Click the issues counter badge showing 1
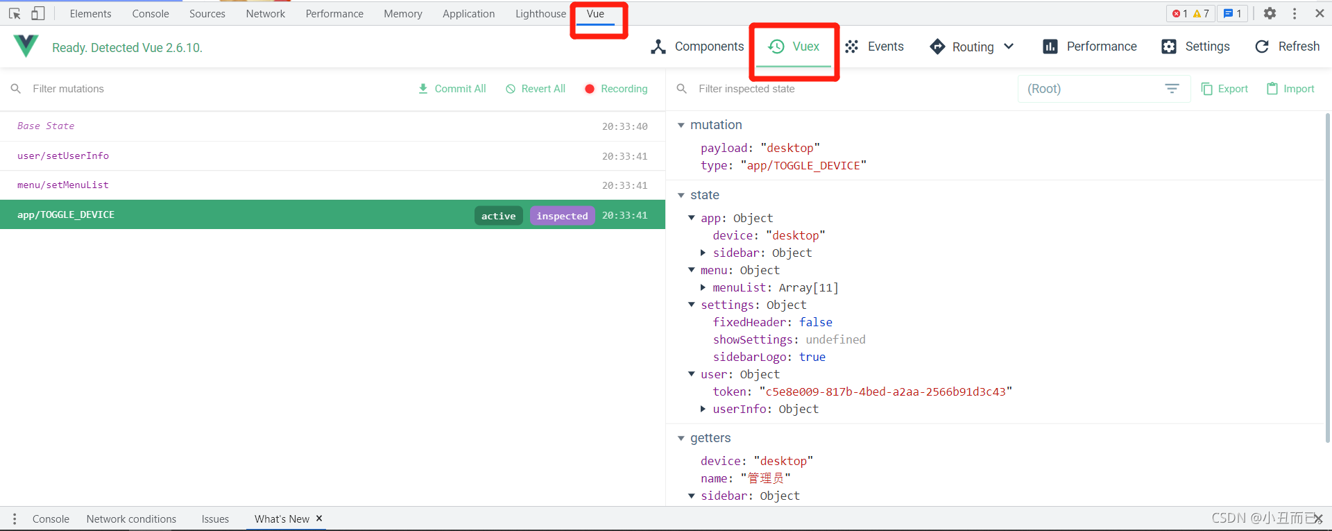Image resolution: width=1332 pixels, height=531 pixels. tap(1233, 13)
